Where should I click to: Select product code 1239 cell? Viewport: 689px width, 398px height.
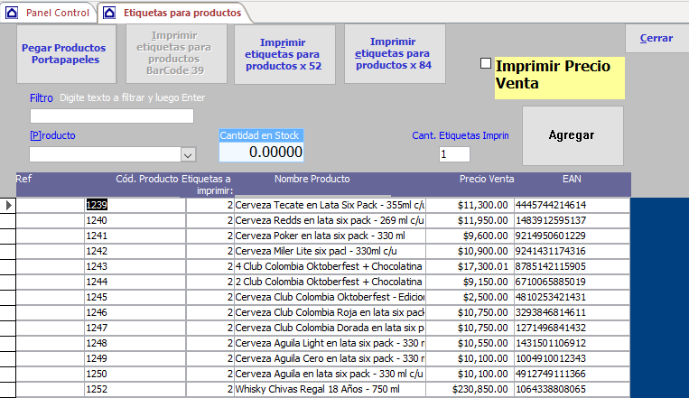coord(135,205)
